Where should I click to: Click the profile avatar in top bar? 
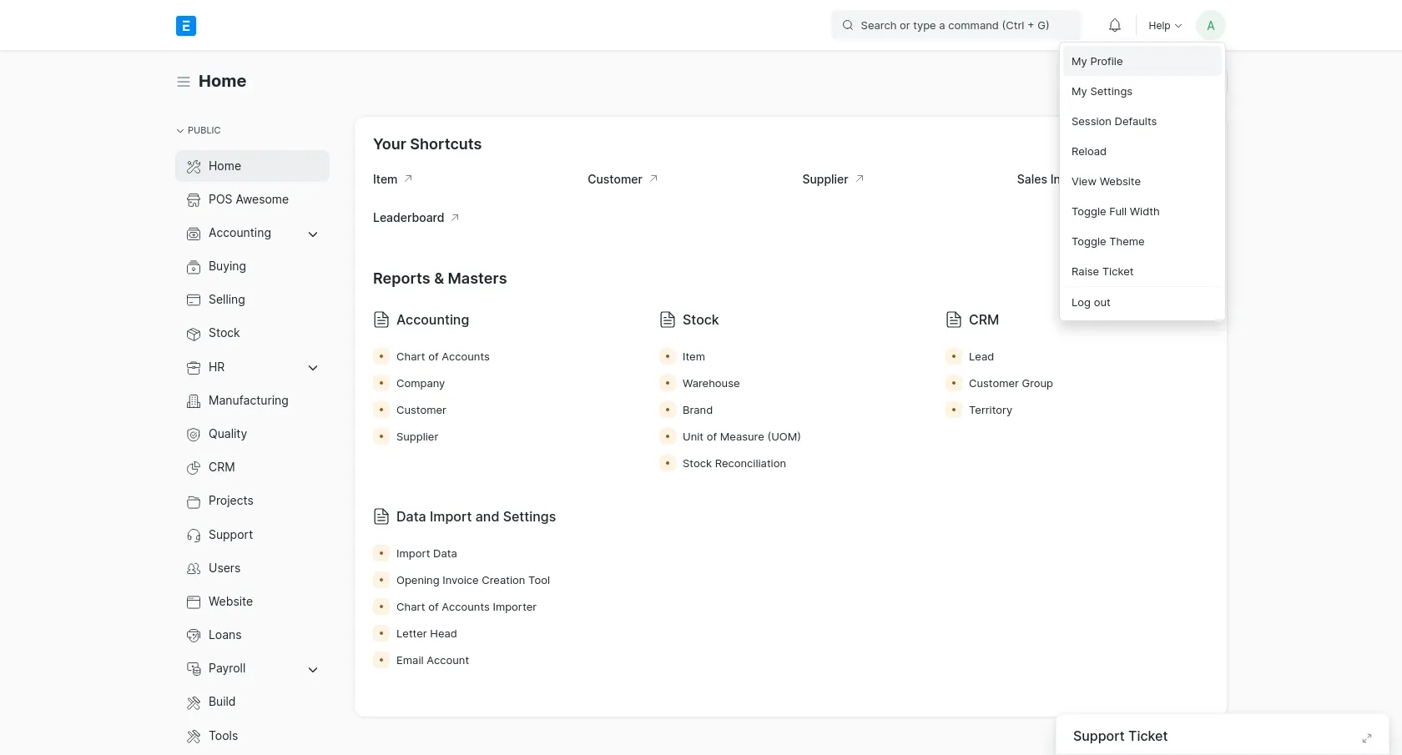click(1210, 25)
